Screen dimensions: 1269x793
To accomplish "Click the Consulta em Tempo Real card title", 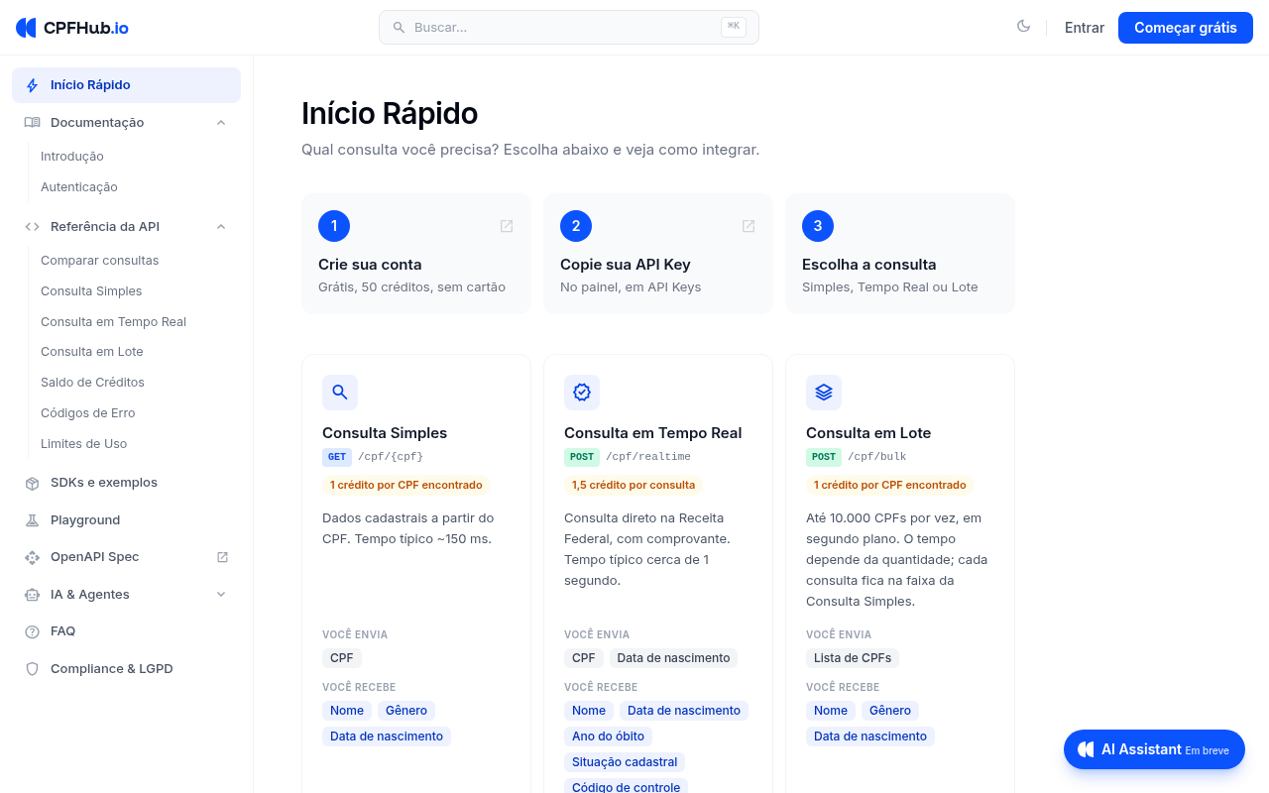I will 653,433.
